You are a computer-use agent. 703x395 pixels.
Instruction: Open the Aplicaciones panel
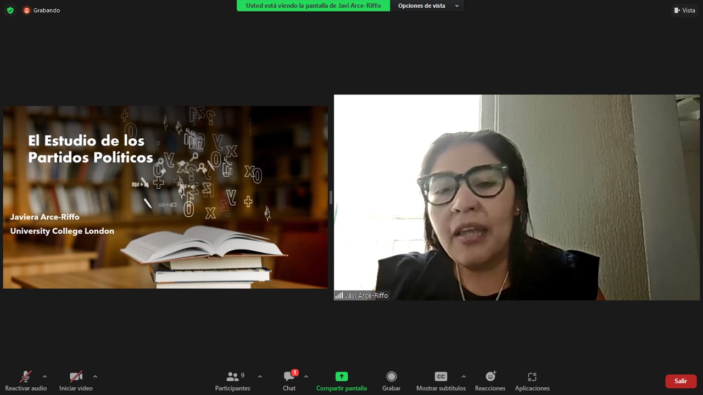click(x=532, y=381)
